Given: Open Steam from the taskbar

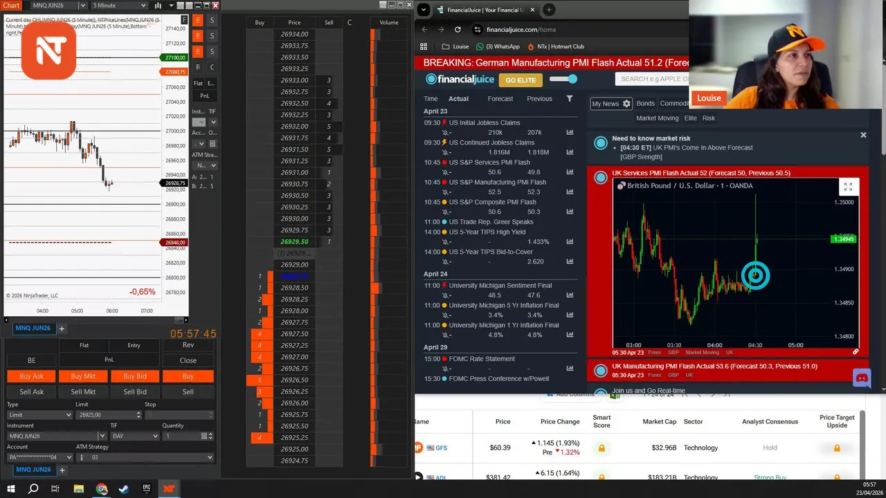Looking at the screenshot, I should (124, 489).
